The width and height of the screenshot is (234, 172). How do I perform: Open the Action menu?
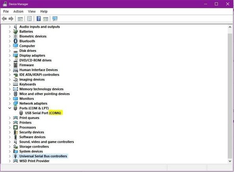point(18,11)
